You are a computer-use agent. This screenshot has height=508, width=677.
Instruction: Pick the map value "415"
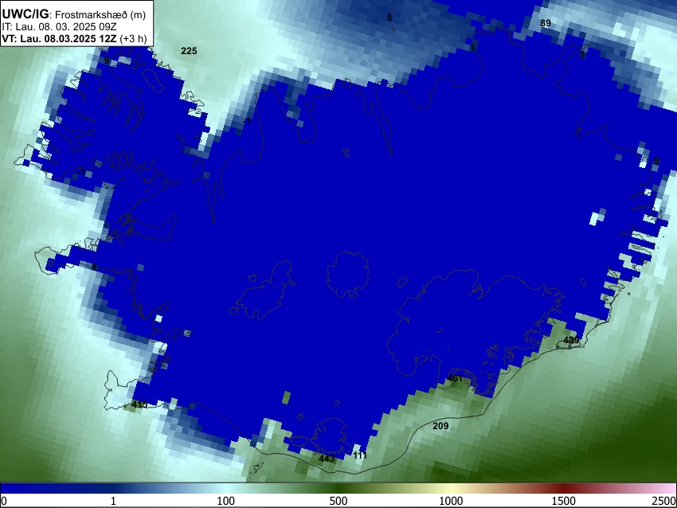pos(139,404)
